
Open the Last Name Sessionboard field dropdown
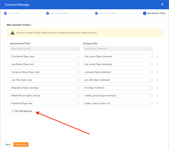click(x=45, y=64)
